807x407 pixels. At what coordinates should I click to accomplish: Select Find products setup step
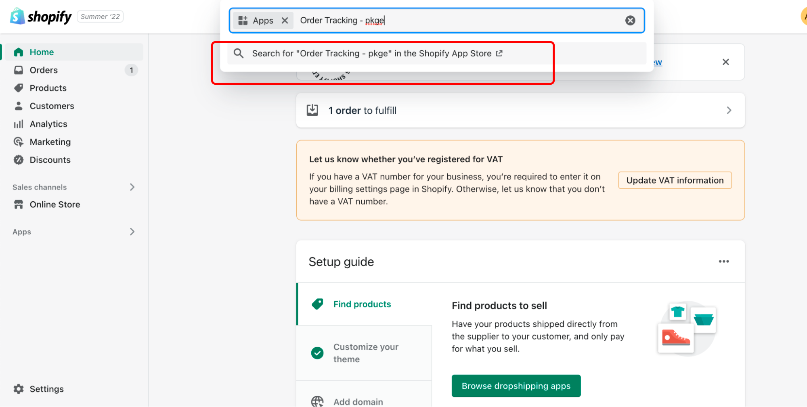365,304
